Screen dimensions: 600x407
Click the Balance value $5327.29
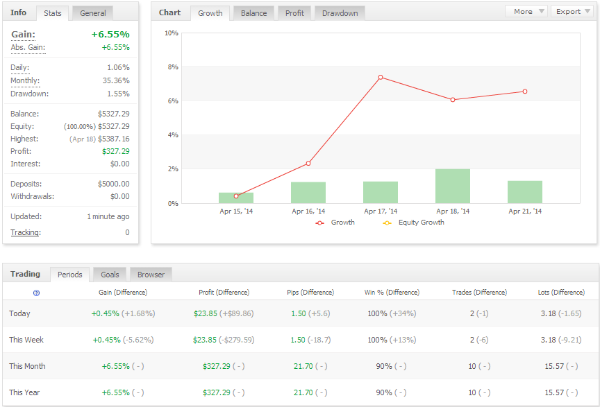[x=114, y=114]
